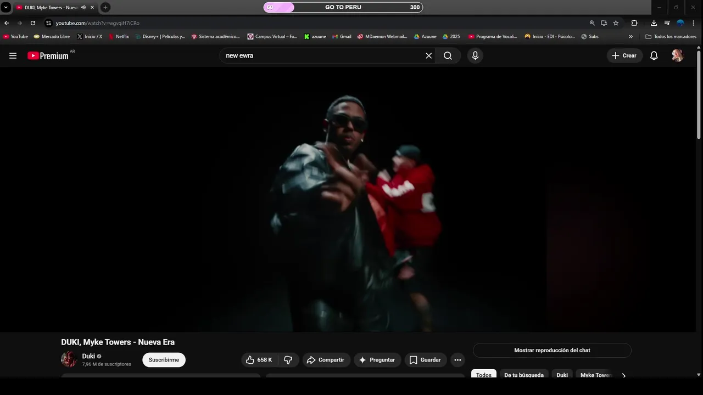Open Preguntar AI assistant

[377, 360]
